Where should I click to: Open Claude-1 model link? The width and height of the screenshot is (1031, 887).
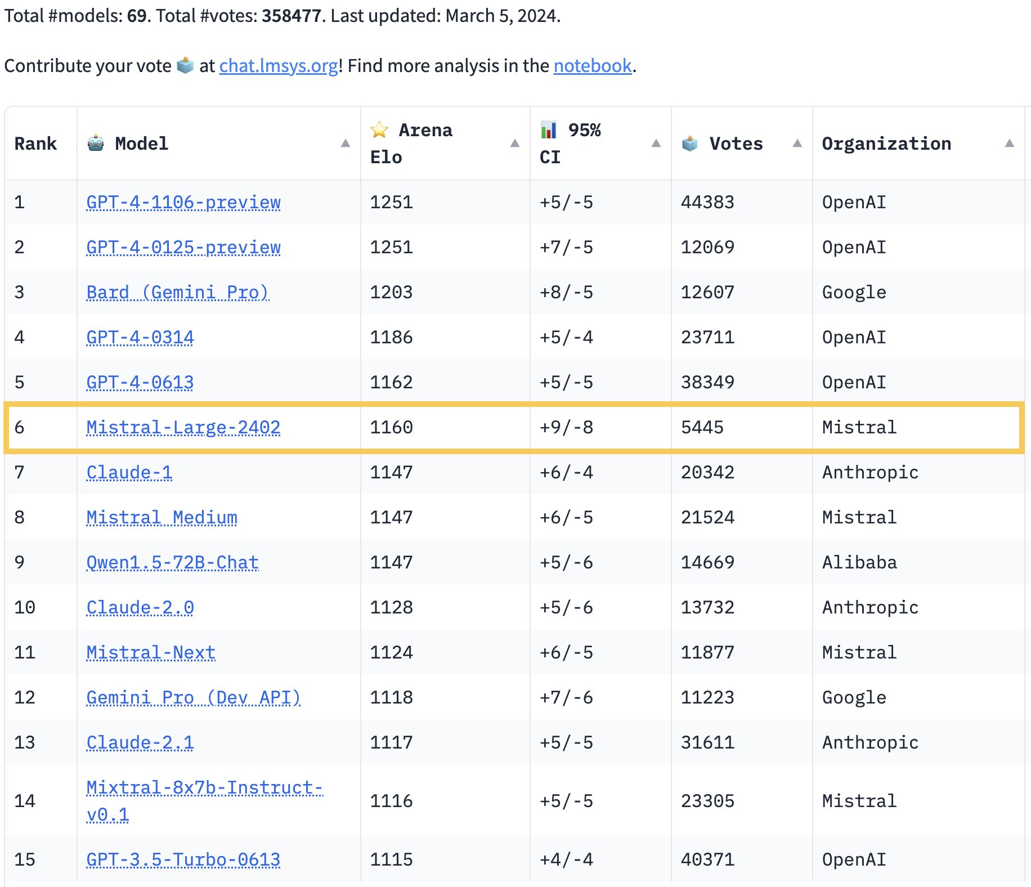tap(129, 473)
